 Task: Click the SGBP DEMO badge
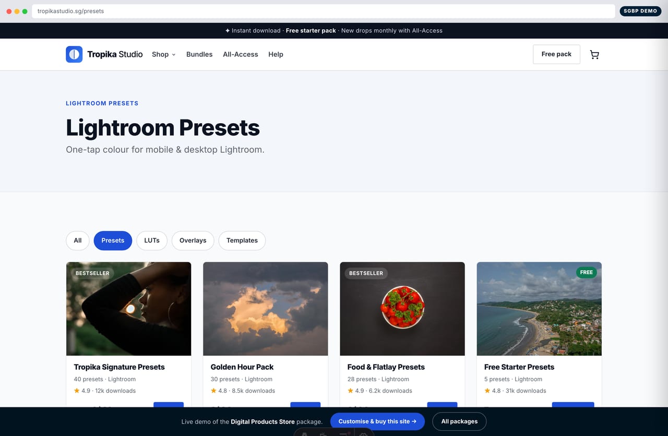(640, 11)
